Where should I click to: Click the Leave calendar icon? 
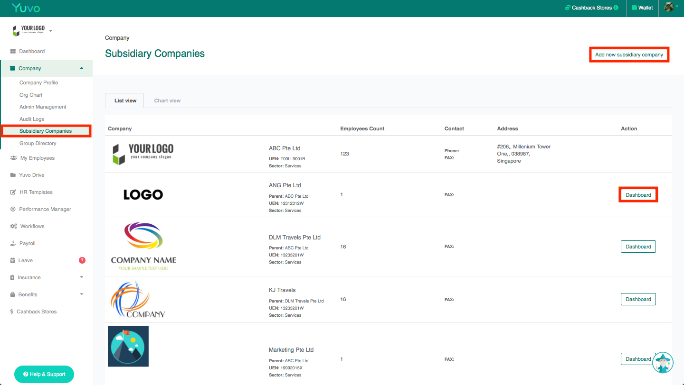click(x=13, y=260)
